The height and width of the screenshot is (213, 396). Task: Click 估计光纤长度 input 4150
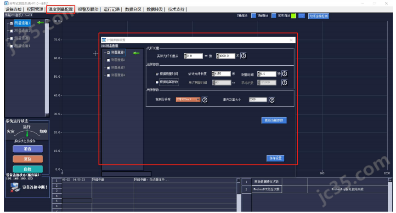point(222,74)
